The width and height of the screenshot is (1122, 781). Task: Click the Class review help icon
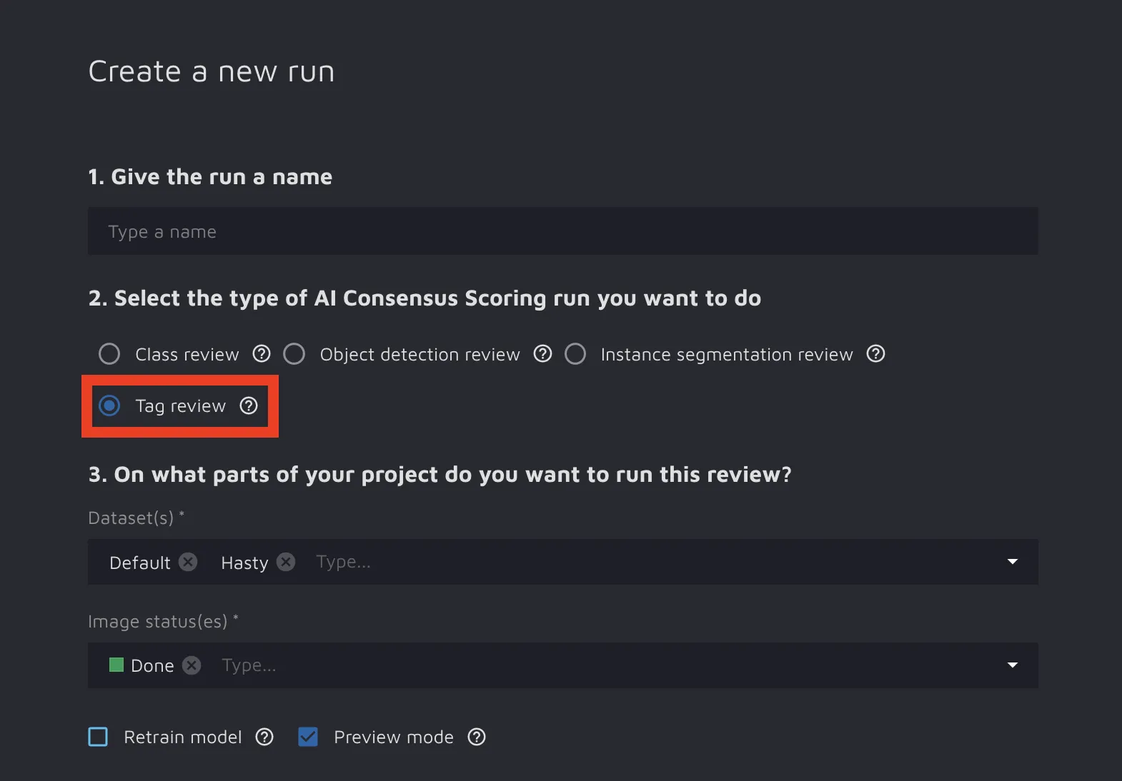pos(262,354)
